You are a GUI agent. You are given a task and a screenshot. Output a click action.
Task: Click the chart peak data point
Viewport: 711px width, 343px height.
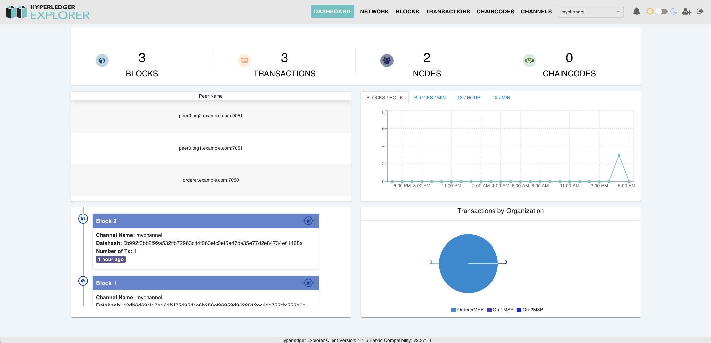[619, 155]
